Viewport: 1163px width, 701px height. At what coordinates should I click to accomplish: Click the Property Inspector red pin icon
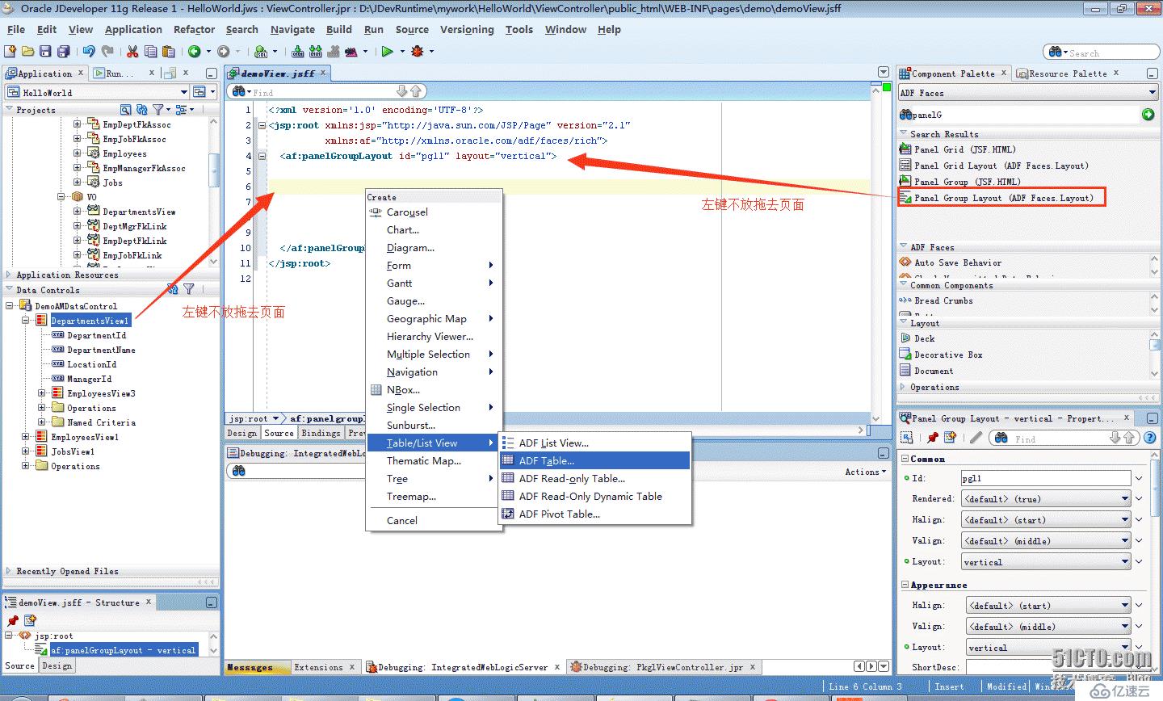(x=933, y=437)
